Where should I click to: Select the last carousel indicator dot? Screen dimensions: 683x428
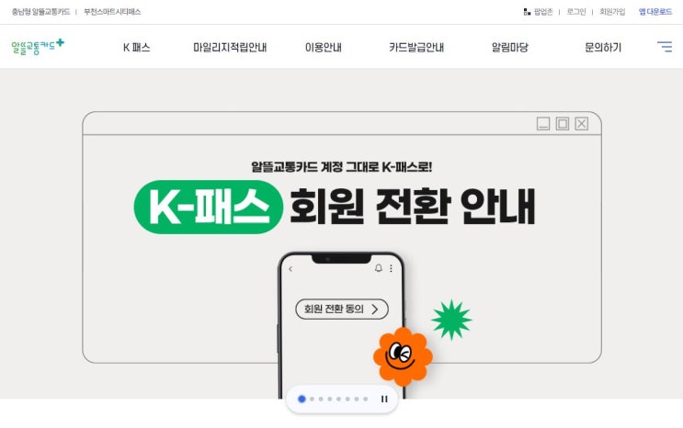(366, 399)
